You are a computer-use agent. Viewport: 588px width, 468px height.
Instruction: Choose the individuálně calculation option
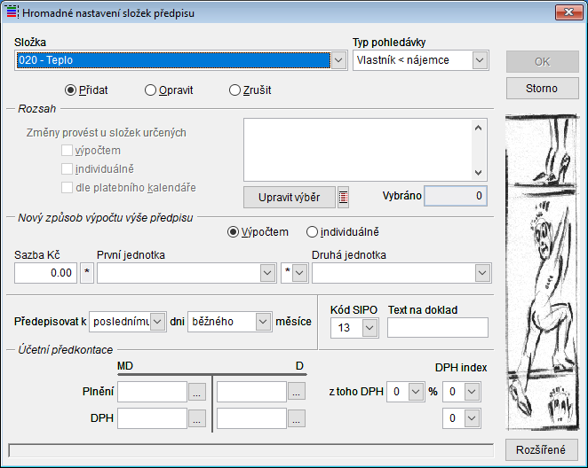tap(312, 232)
